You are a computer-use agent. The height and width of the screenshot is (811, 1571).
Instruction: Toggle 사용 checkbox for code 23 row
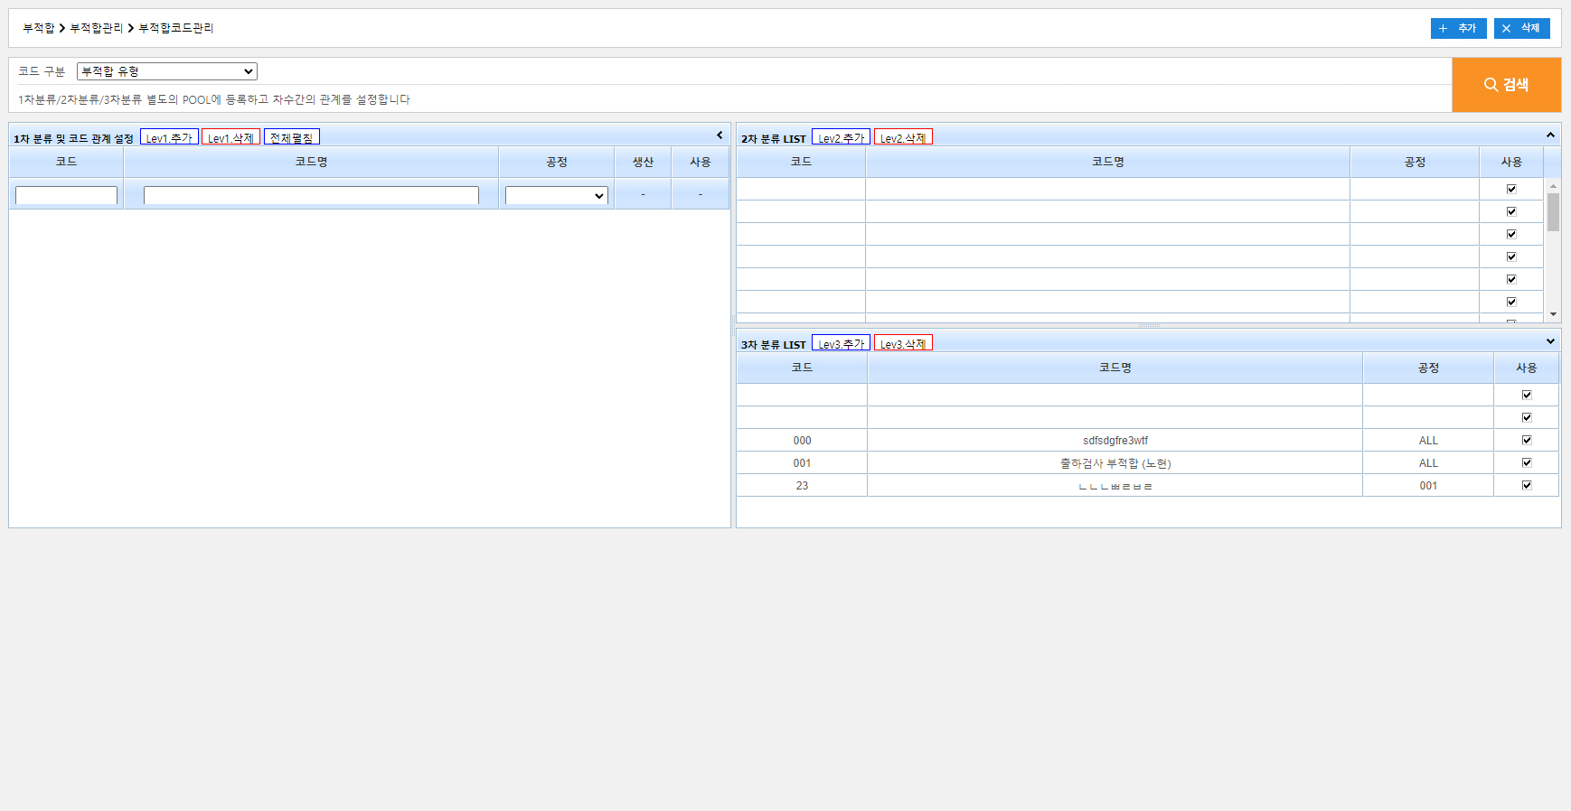[1527, 485]
